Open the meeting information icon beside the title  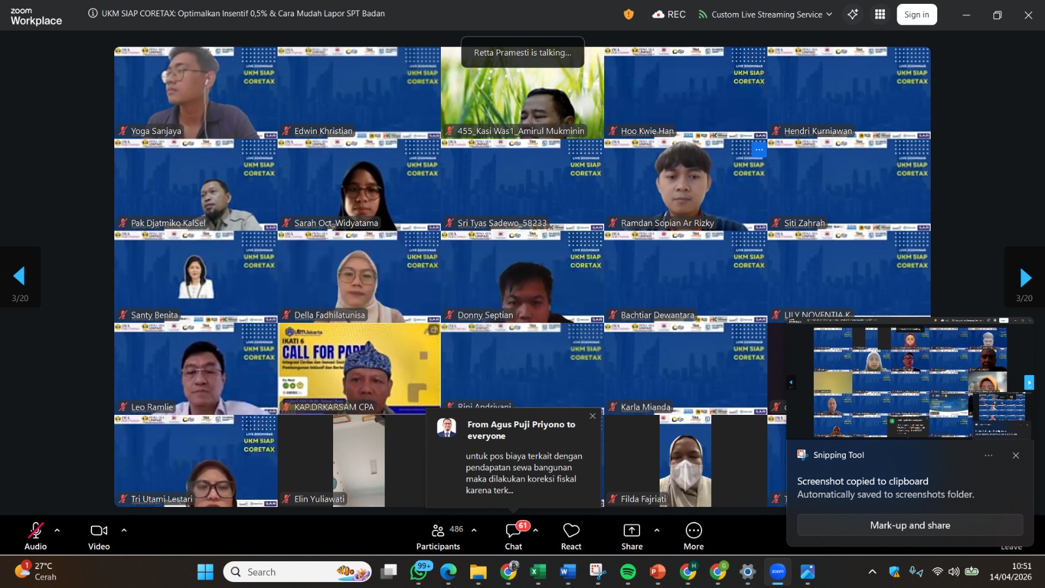93,14
